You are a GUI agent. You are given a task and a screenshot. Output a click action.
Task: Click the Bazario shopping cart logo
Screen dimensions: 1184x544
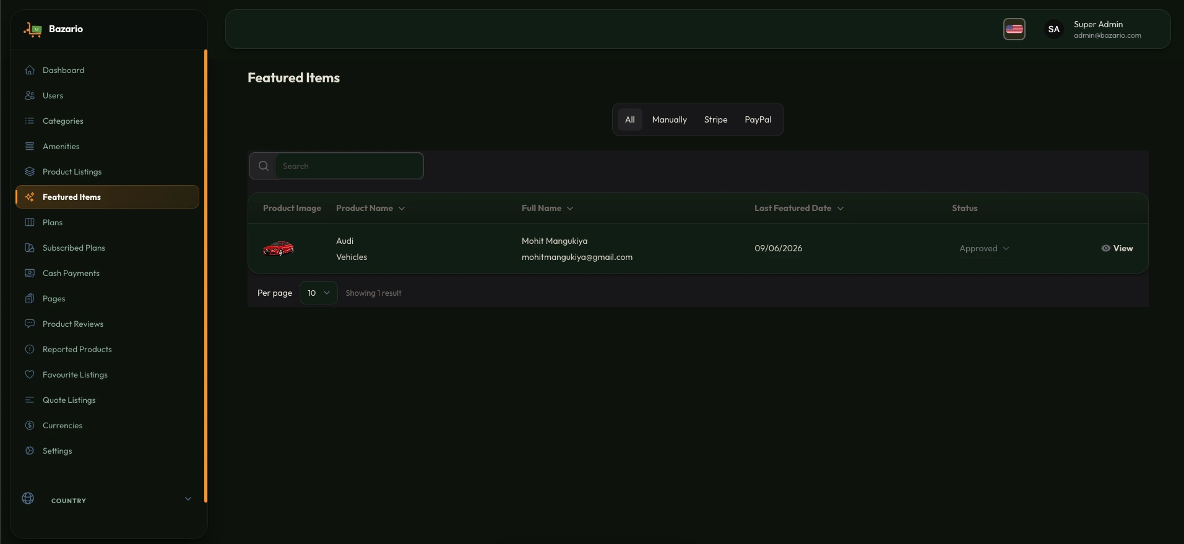pos(33,29)
